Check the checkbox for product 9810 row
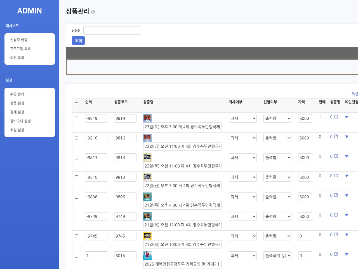 coord(77,177)
